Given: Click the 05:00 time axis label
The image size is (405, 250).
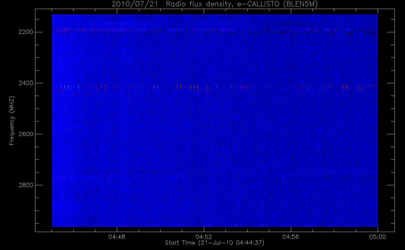Looking at the screenshot, I should 377,237.
